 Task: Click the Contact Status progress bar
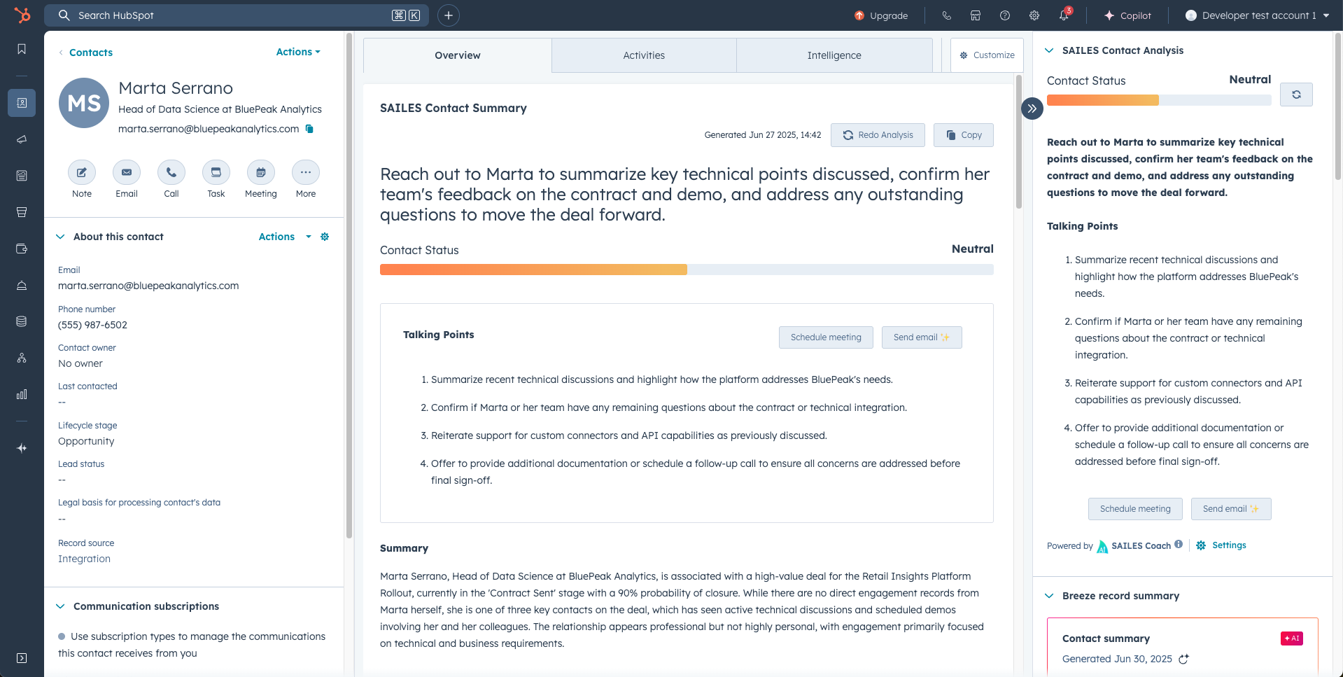click(687, 270)
